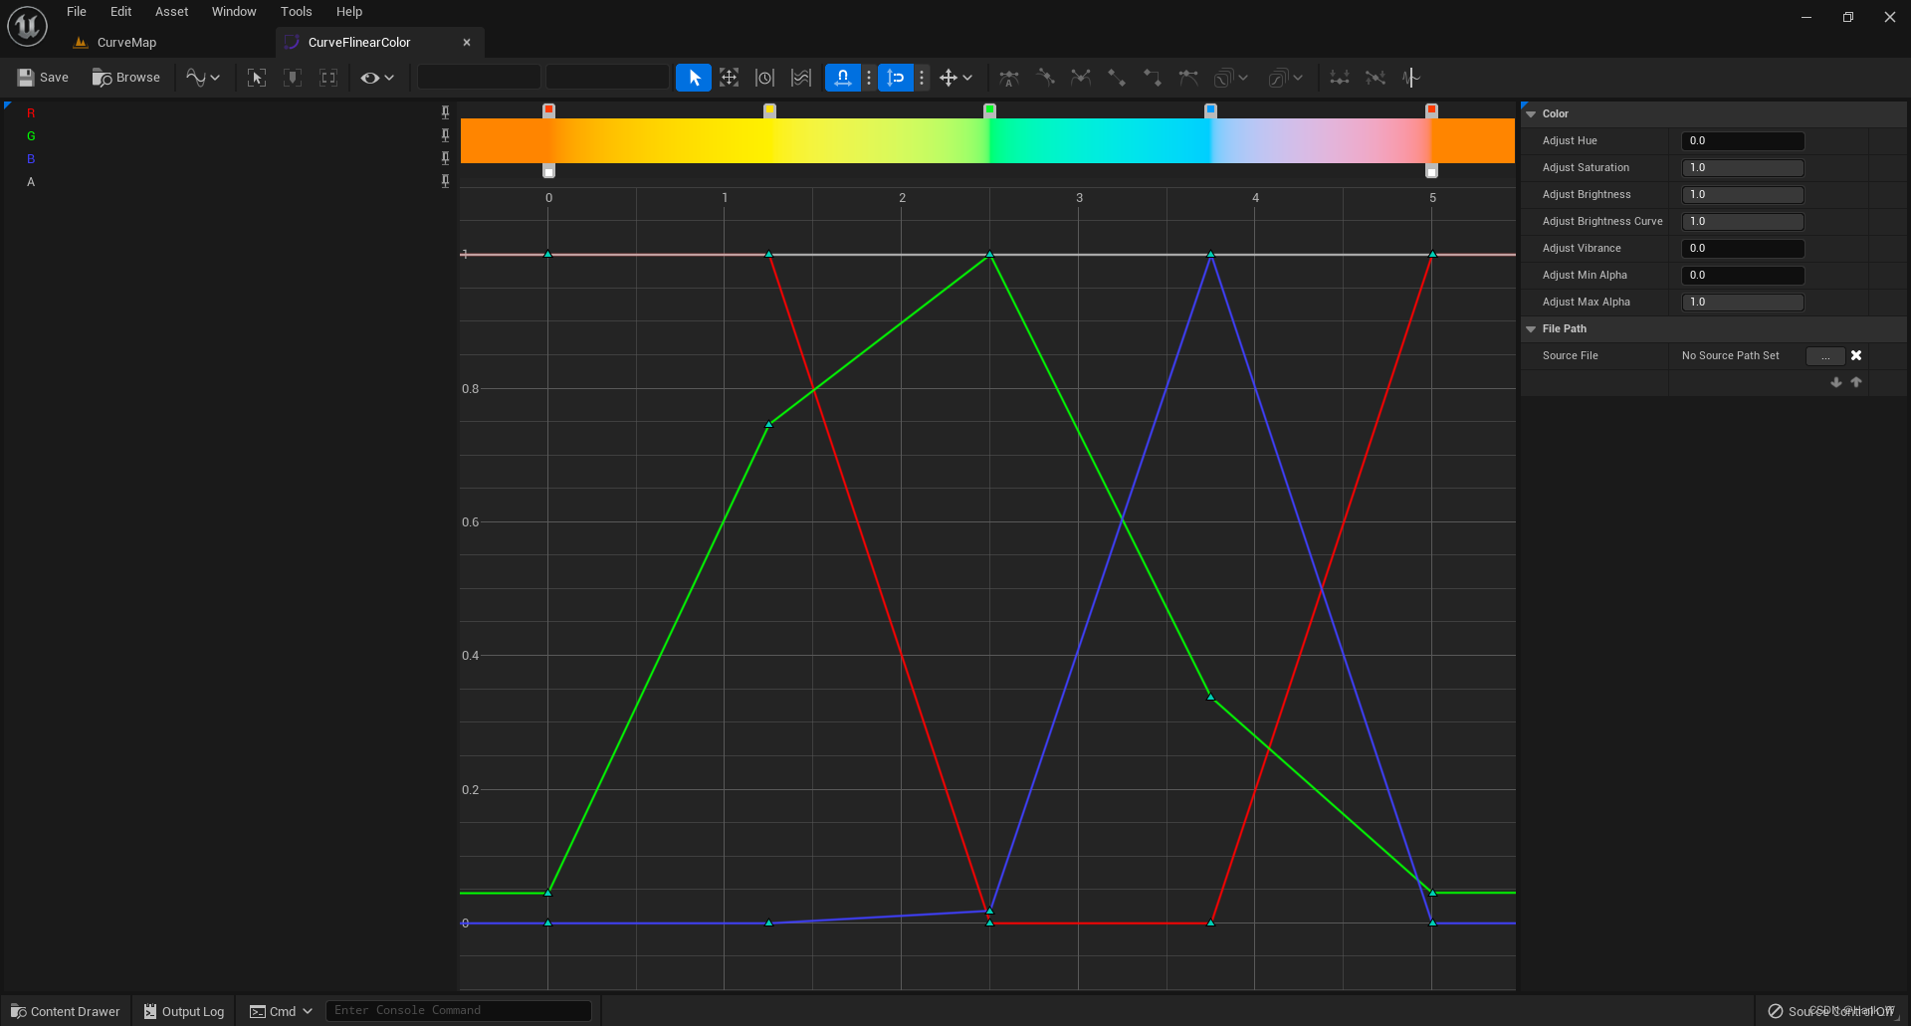Activate the transform keys tool
This screenshot has height=1026, width=1911.
click(730, 77)
